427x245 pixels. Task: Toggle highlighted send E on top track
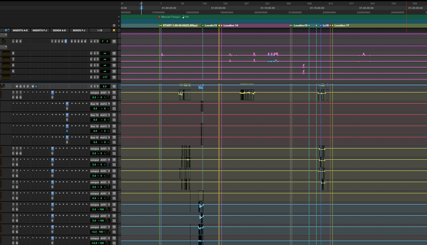pyautogui.click(x=66, y=41)
